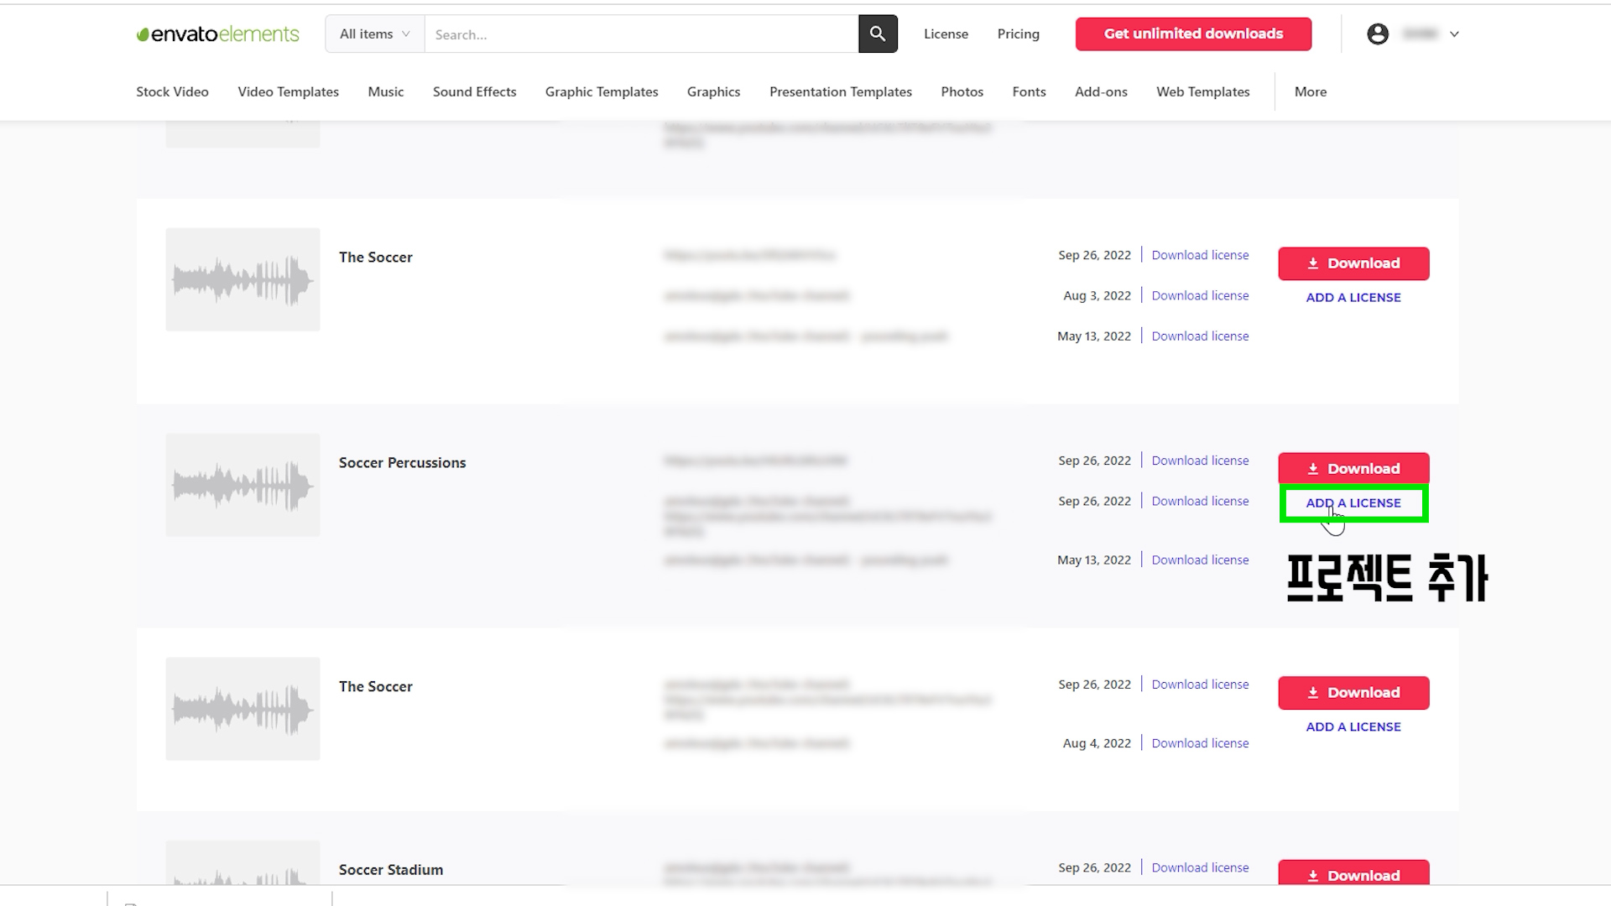Click the Soccer Percussions waveform thumbnail
Viewport: 1611px width, 906px height.
pyautogui.click(x=242, y=485)
